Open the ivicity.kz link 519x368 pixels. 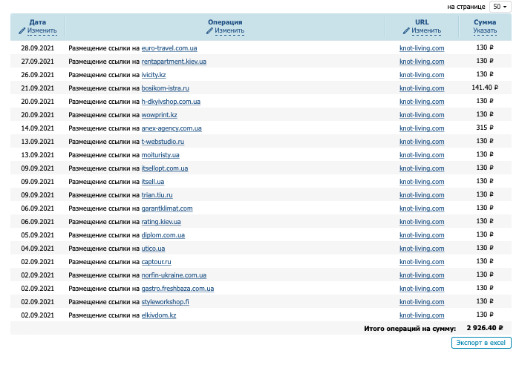(154, 75)
